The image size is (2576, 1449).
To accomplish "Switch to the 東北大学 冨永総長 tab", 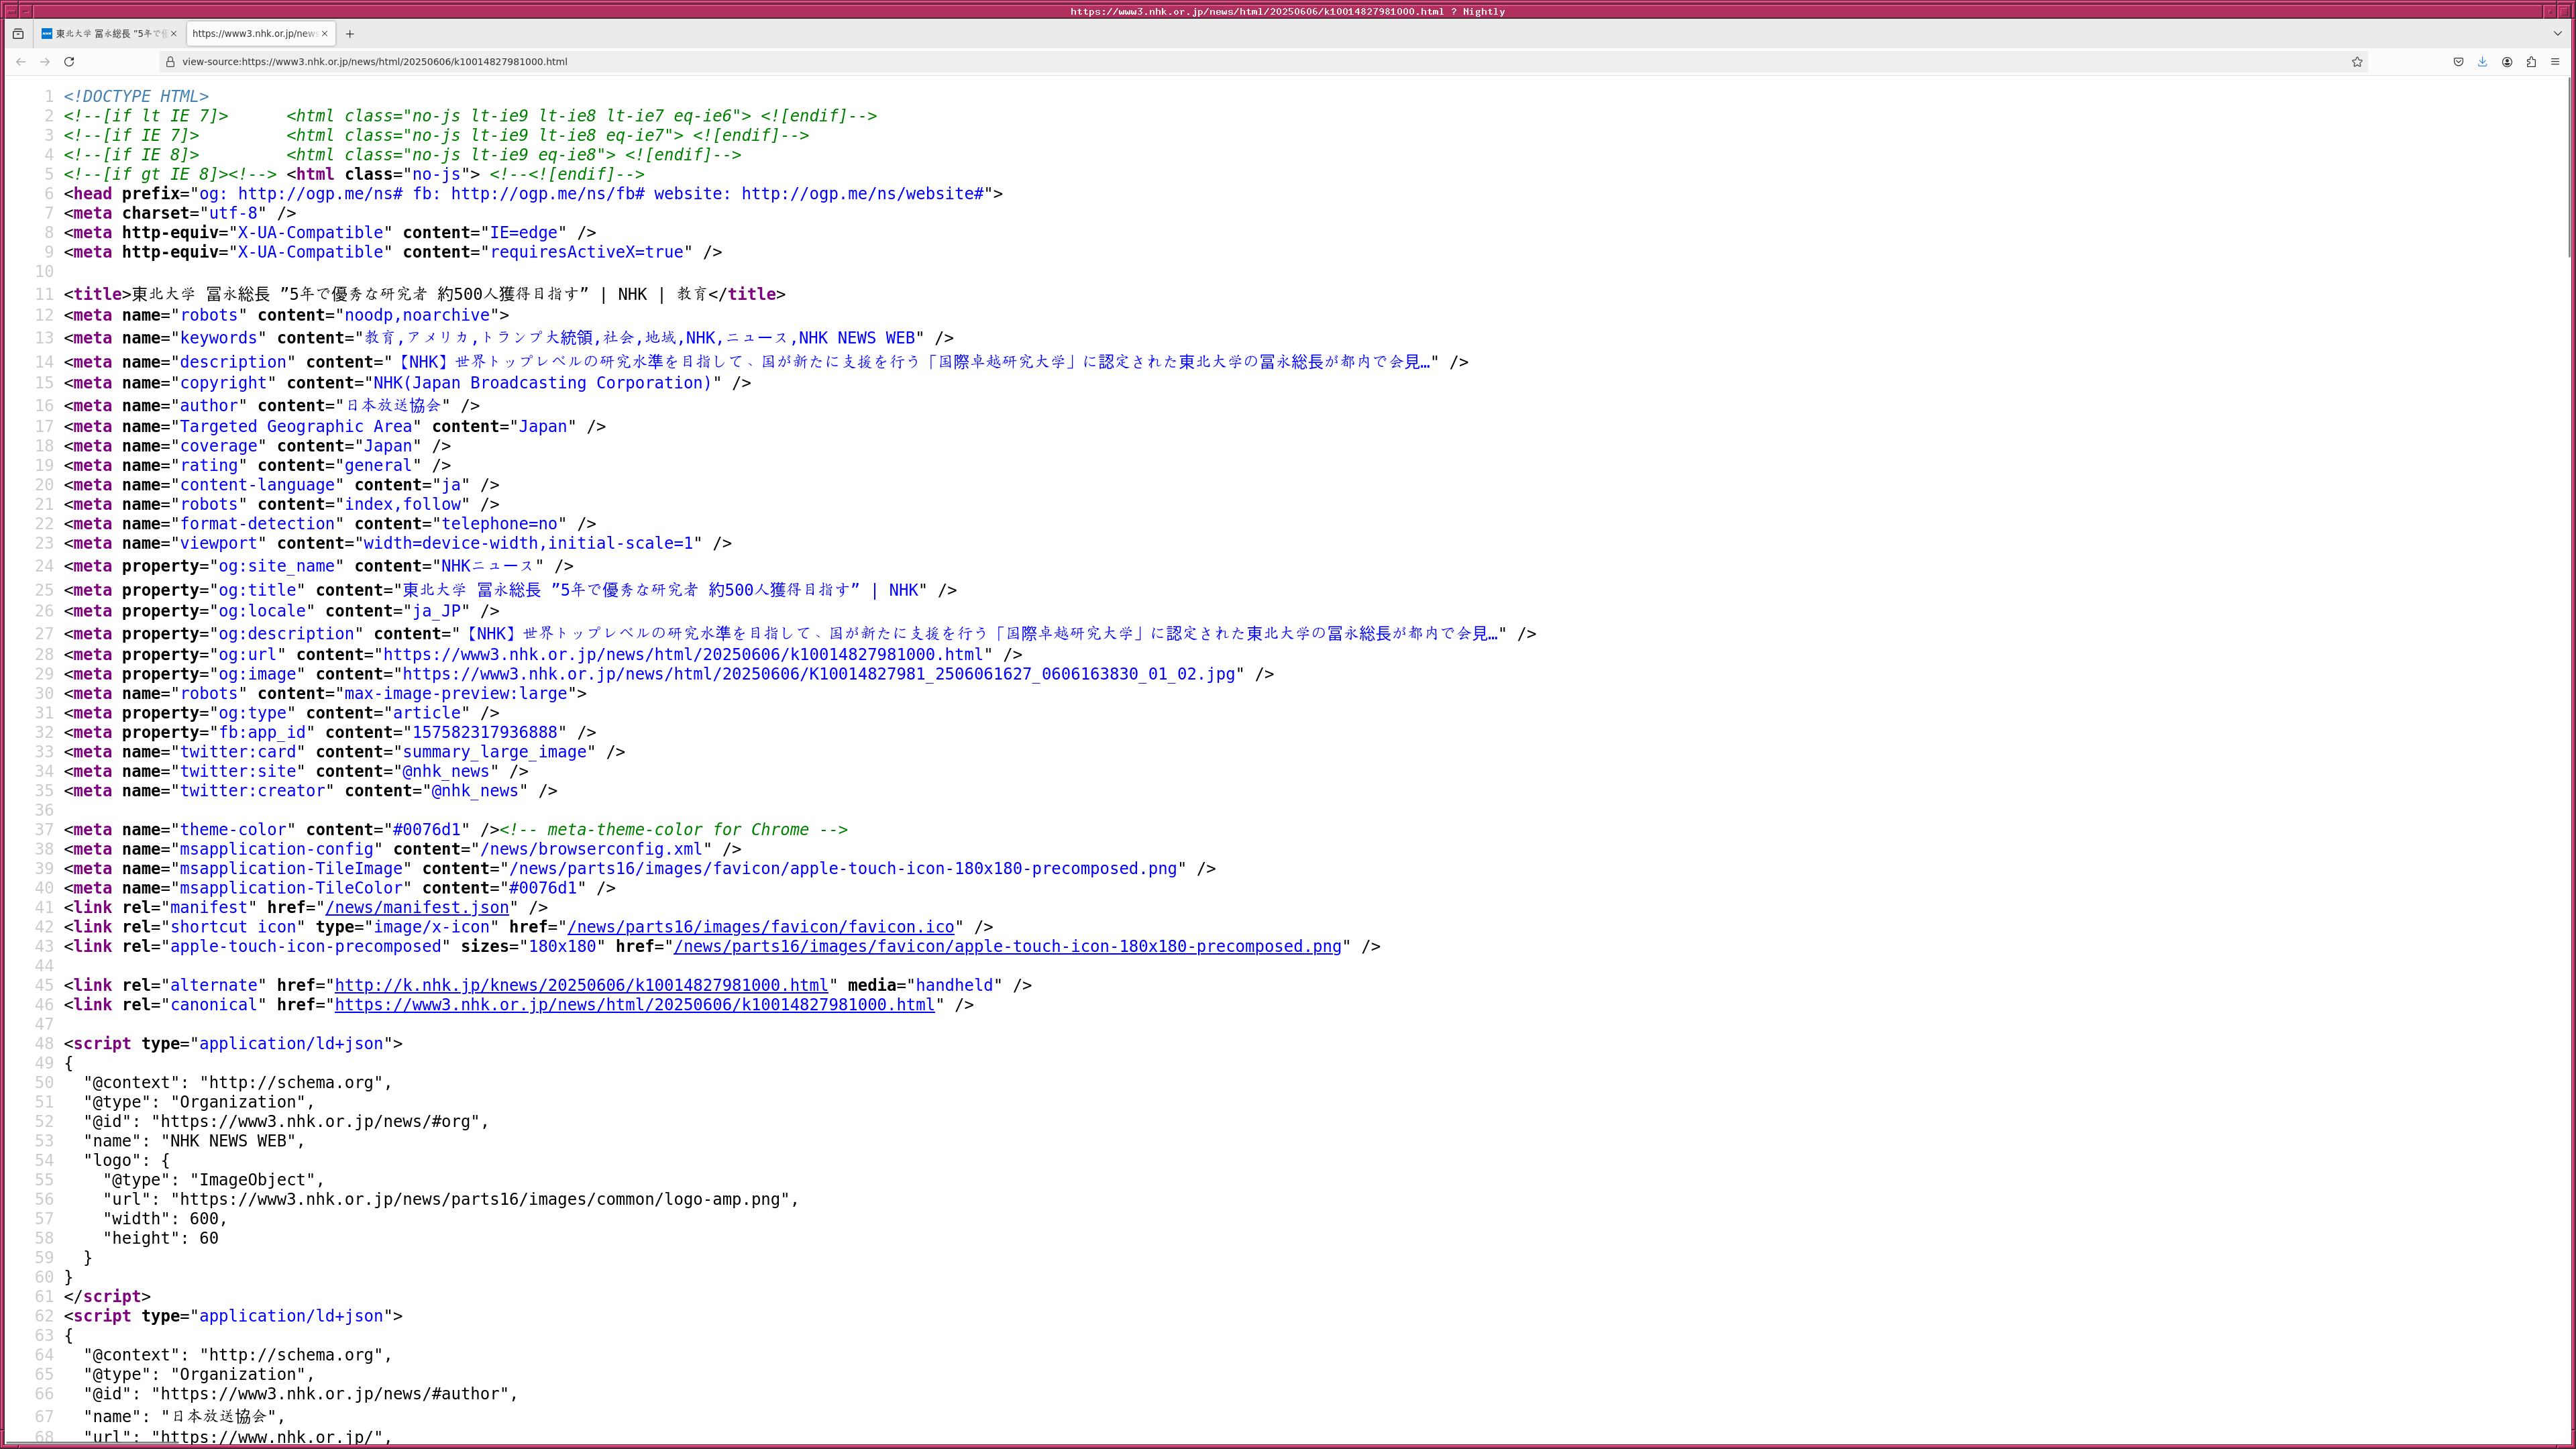I will coord(105,34).
